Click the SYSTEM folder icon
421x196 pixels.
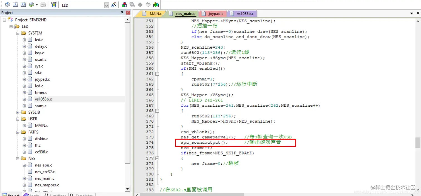click(x=24, y=33)
